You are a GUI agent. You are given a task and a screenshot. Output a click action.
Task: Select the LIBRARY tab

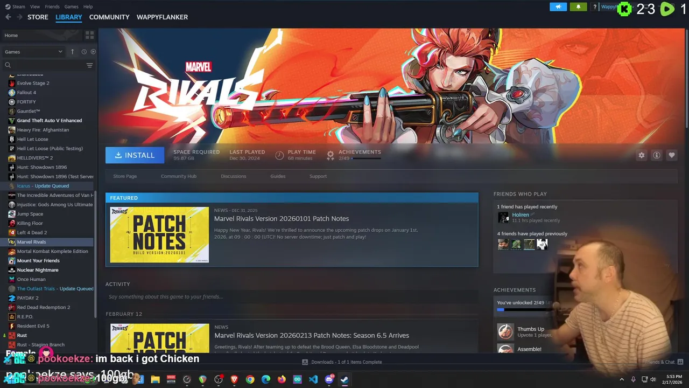pyautogui.click(x=69, y=17)
